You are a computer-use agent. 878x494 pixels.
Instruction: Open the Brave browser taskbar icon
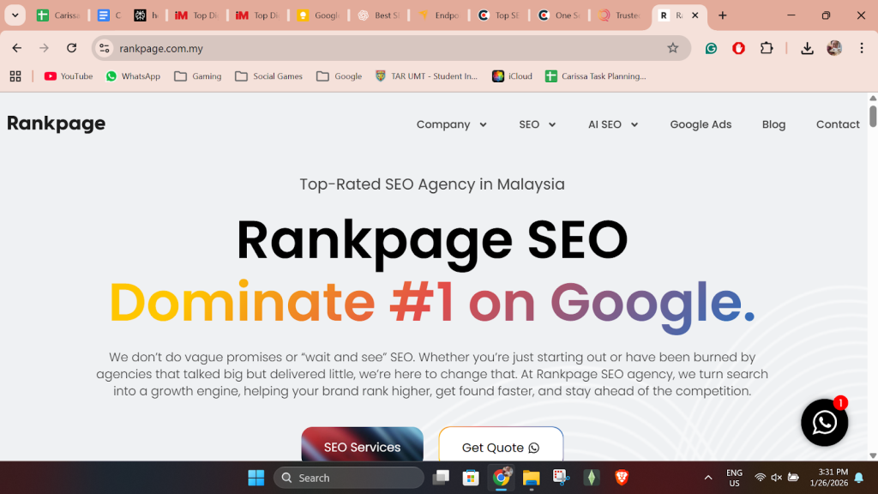click(622, 478)
